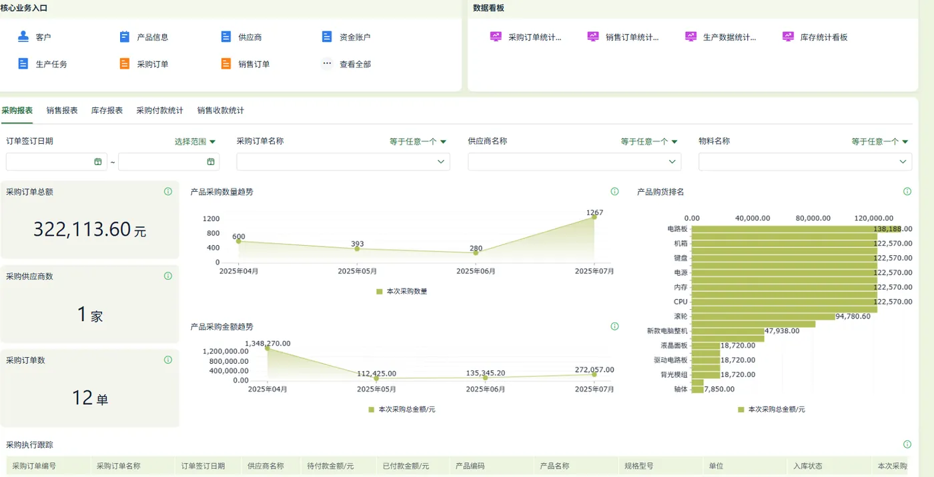Show info for 采购订单总额 card

(x=168, y=191)
